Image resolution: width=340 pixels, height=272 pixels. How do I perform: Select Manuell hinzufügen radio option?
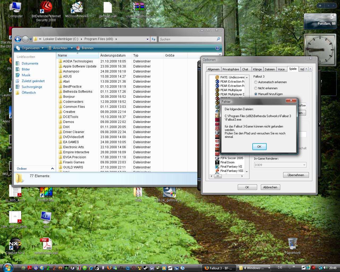click(x=256, y=94)
